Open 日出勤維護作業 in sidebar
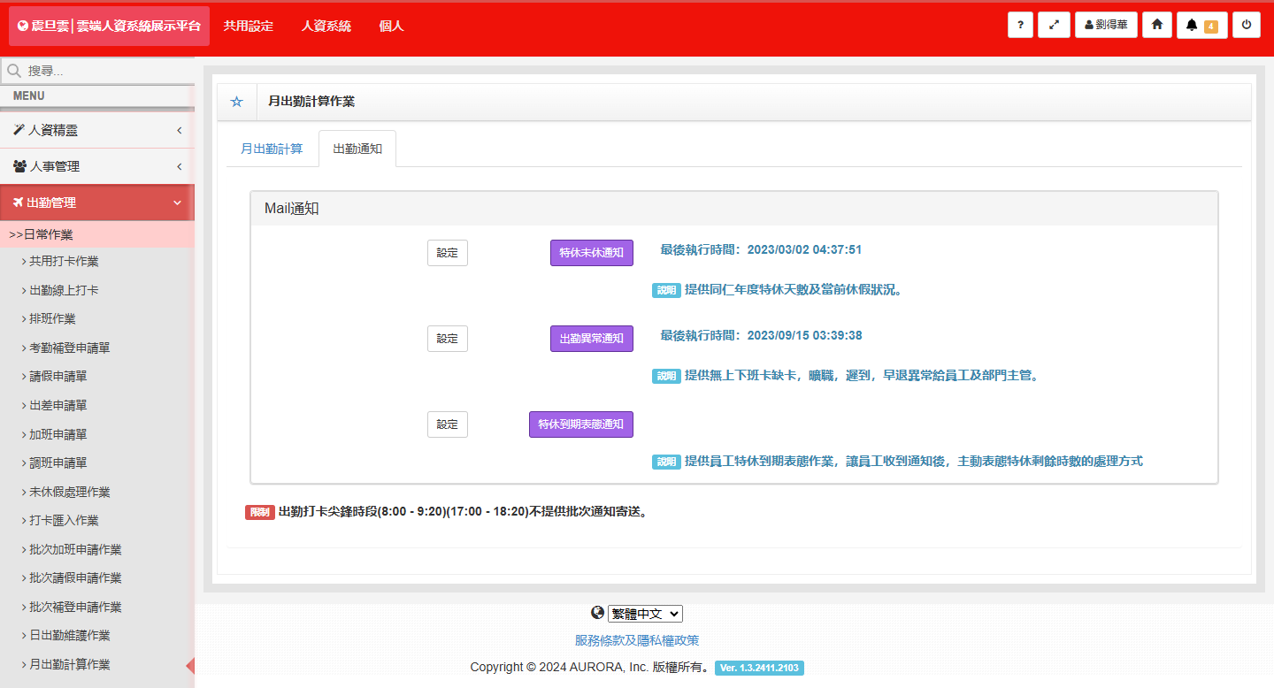1274x688 pixels. pyautogui.click(x=69, y=636)
